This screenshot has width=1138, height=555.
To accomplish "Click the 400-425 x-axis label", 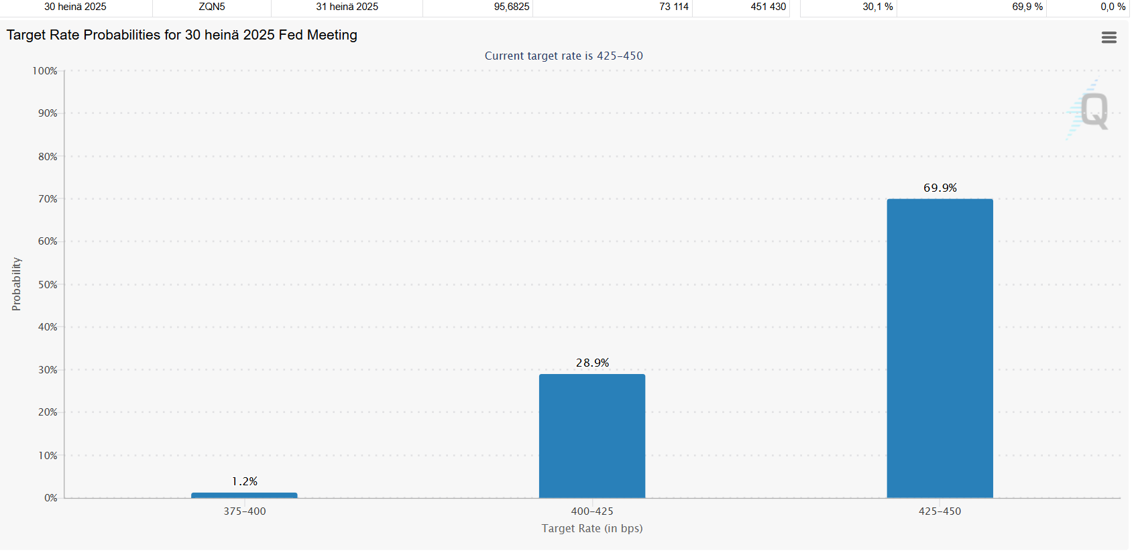I will click(x=591, y=511).
